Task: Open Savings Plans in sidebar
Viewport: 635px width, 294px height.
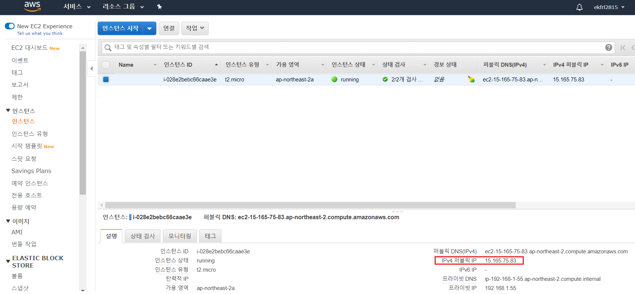Action: click(x=31, y=171)
